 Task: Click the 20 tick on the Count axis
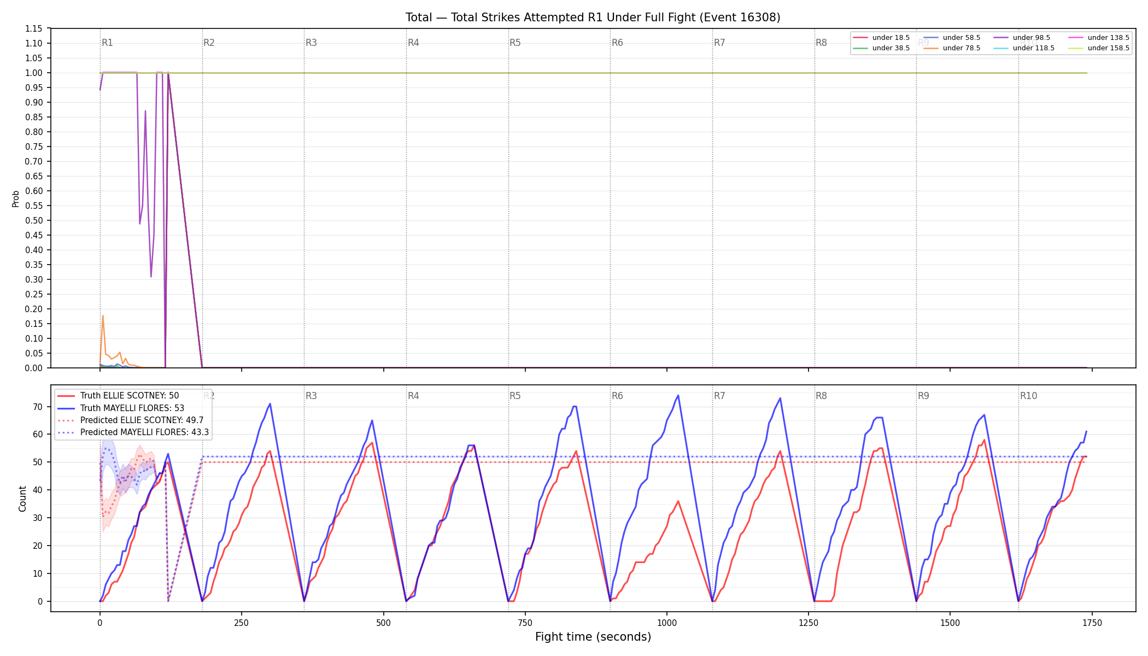tap(38, 546)
